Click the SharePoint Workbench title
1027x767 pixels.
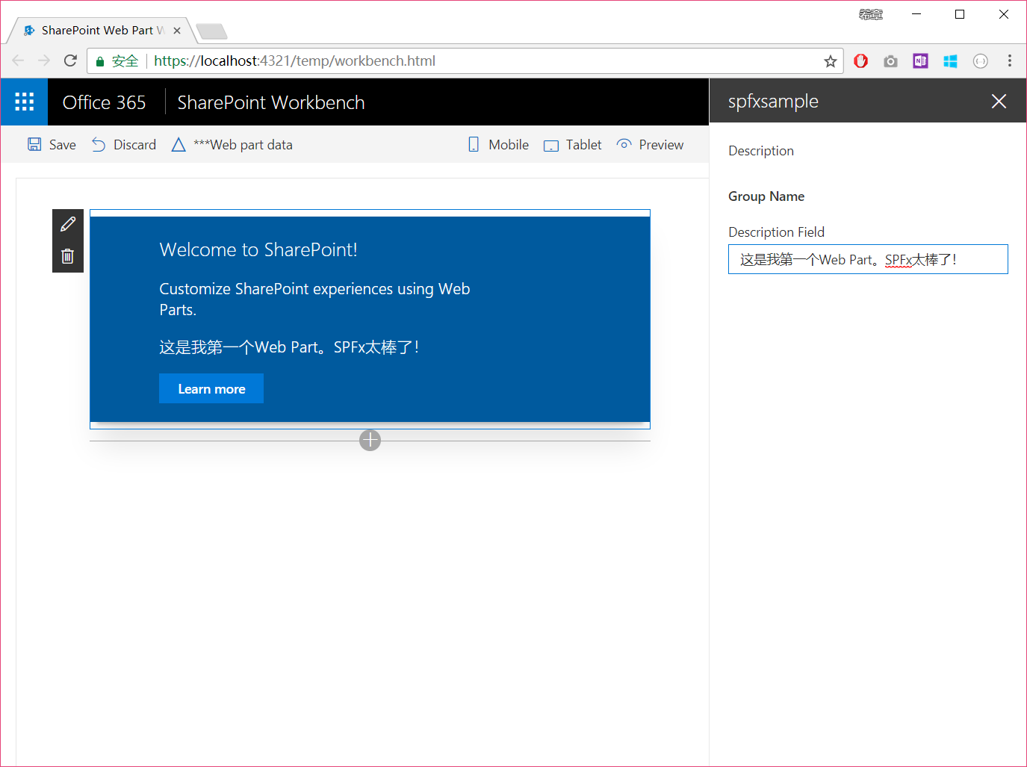coord(270,102)
